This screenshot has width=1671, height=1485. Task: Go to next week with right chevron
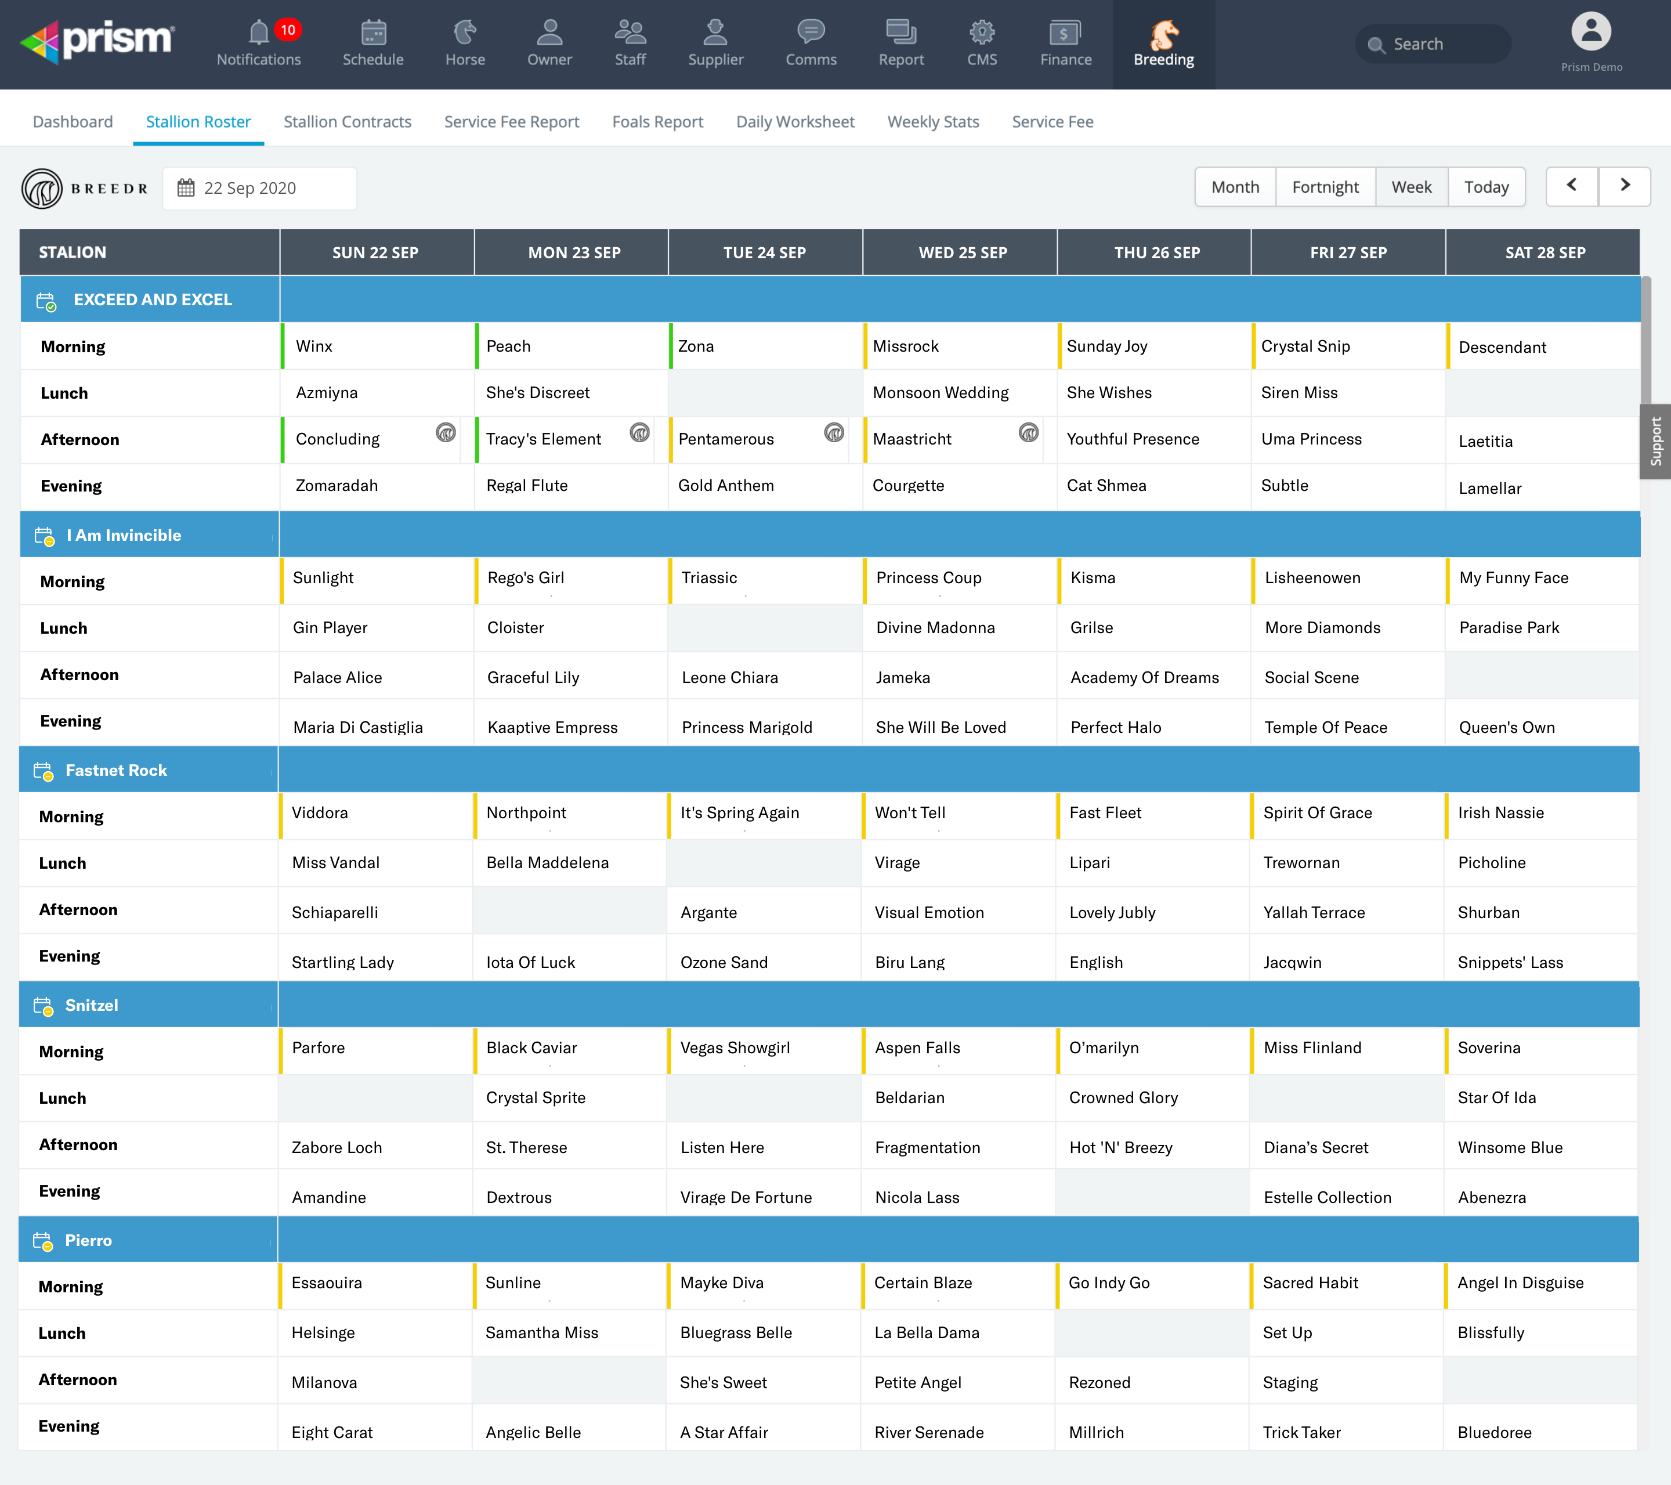(x=1625, y=186)
